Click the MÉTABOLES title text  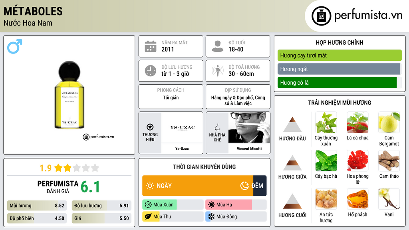(x=33, y=11)
